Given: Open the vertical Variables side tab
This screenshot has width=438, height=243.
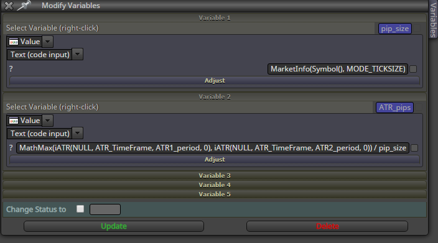Looking at the screenshot, I should pos(433,19).
